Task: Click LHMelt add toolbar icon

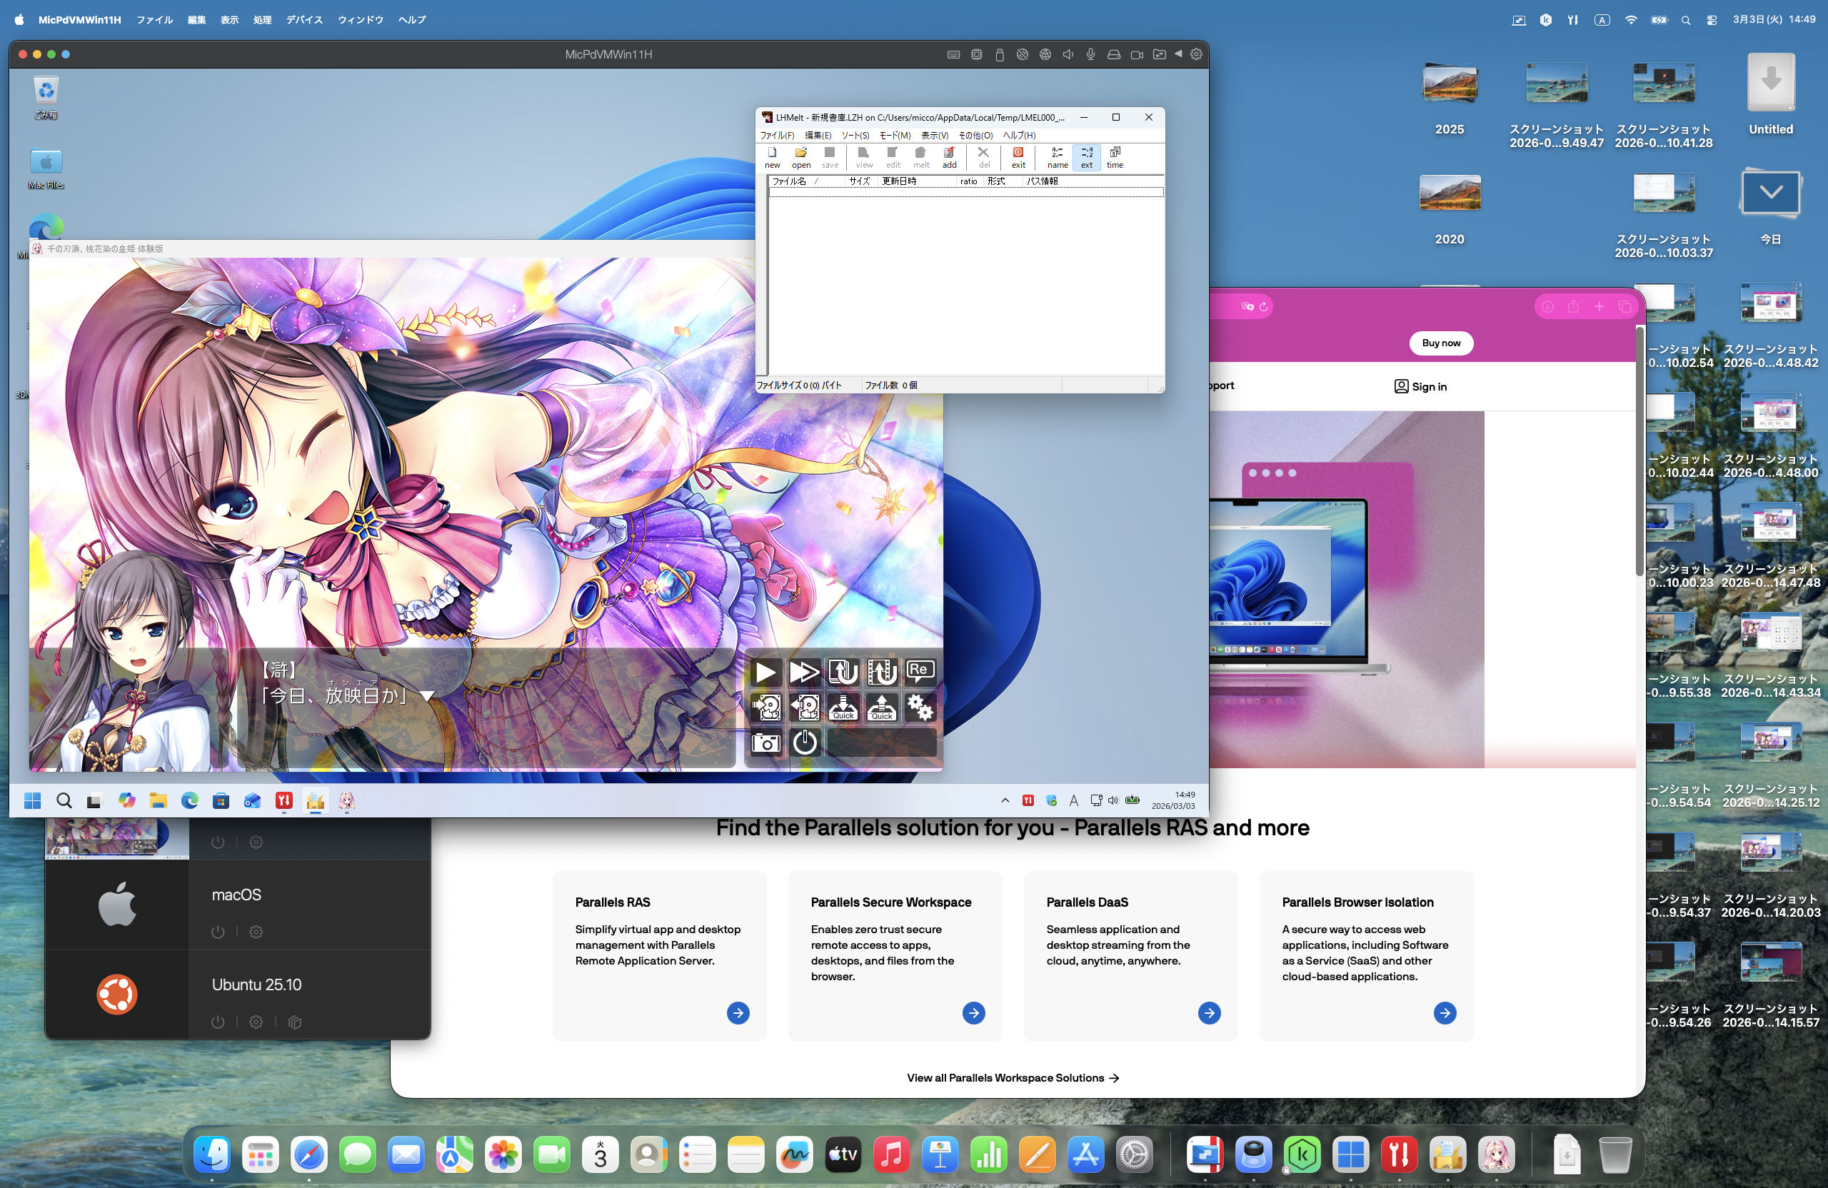Action: (x=949, y=158)
